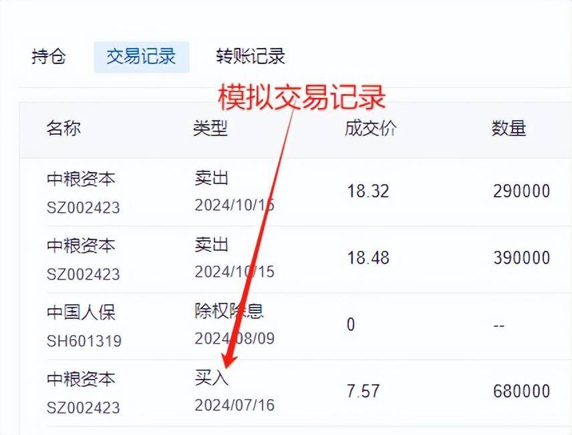Select SZ002423 in the 290000 quantity row
This screenshot has height=435, width=572.
click(x=83, y=207)
